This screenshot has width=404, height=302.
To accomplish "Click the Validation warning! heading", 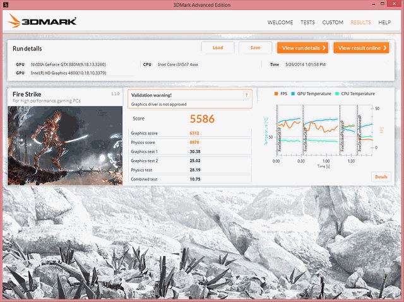I will point(151,95).
